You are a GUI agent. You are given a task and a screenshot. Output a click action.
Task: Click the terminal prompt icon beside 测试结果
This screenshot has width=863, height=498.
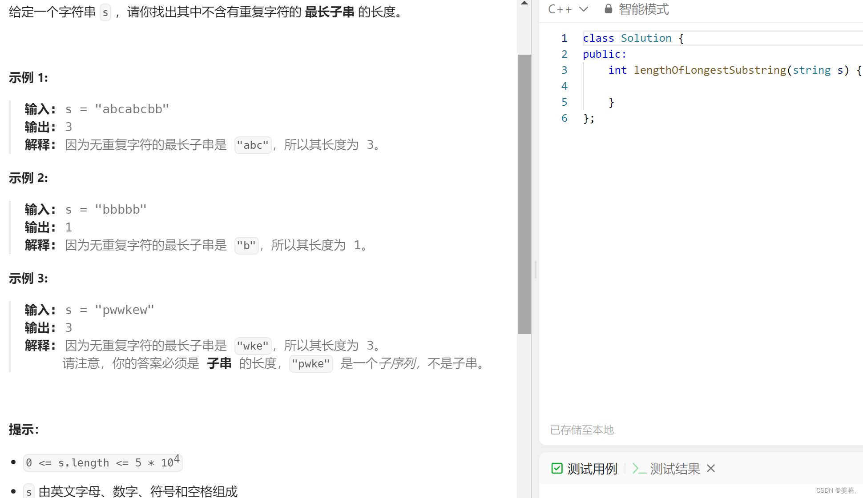click(x=639, y=469)
